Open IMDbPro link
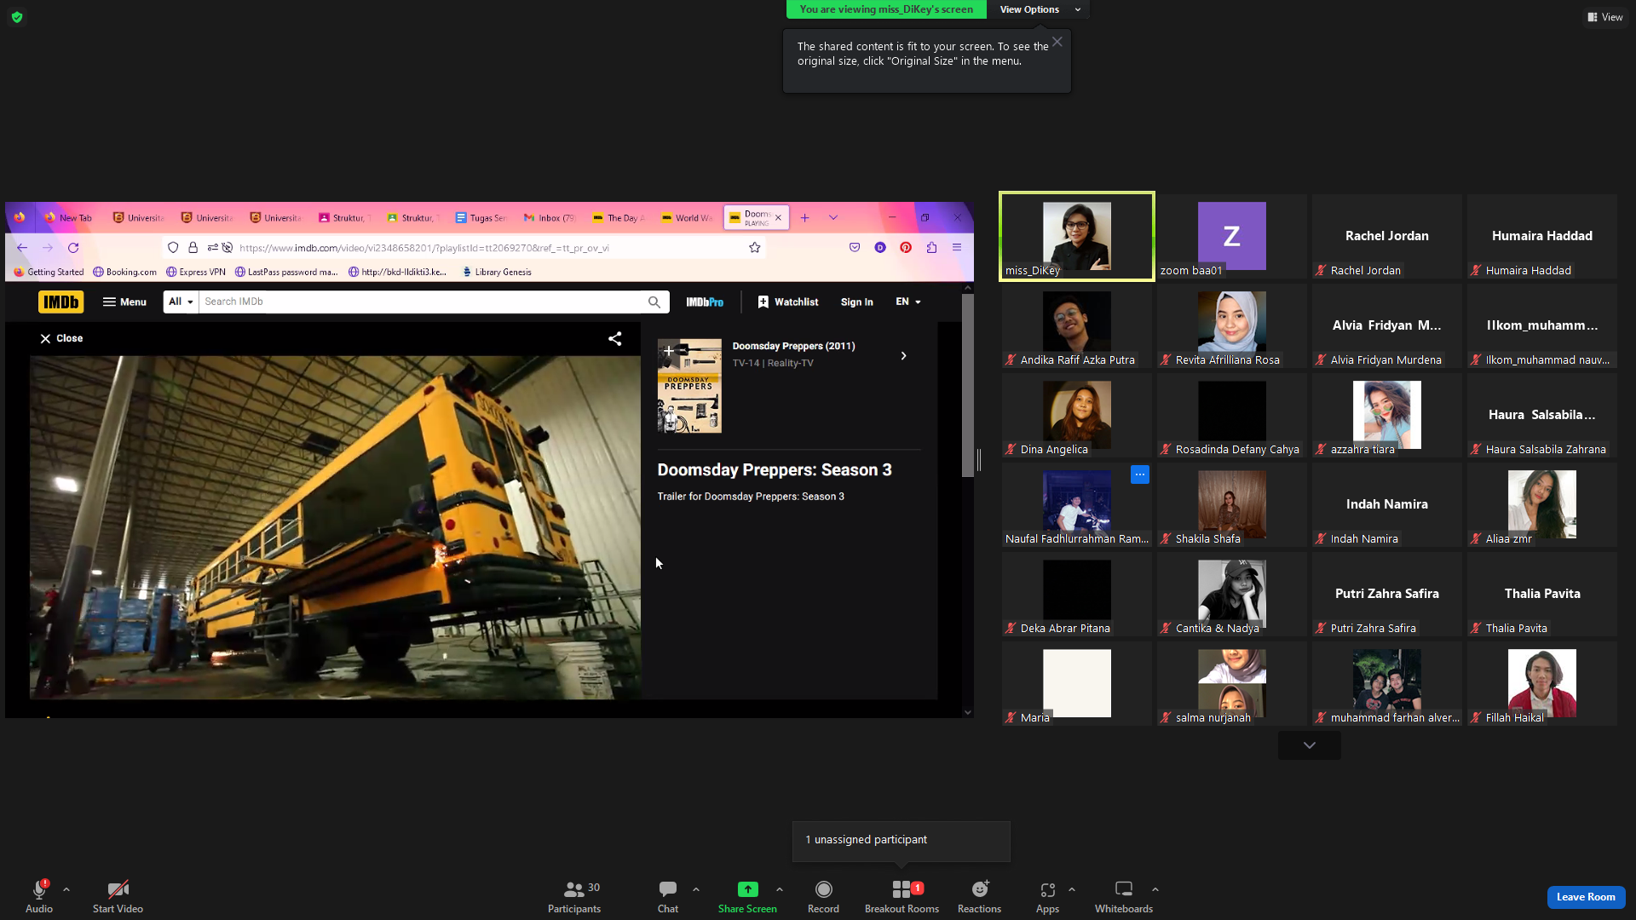1636x920 pixels. tap(705, 302)
